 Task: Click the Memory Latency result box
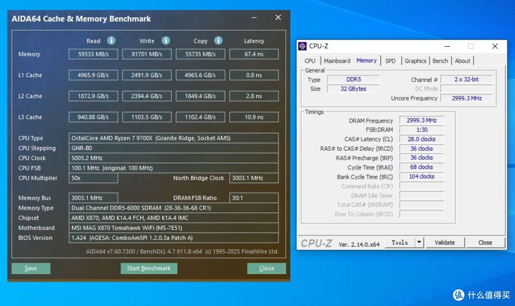254,54
